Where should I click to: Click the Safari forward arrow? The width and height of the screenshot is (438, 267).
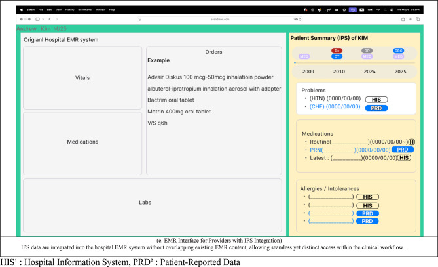click(x=57, y=19)
